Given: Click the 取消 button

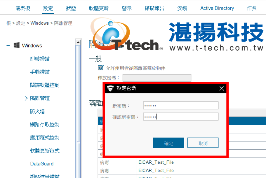Looking at the screenshot, I should click(203, 143).
